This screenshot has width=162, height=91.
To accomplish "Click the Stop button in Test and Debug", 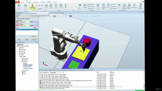I will (119, 6).
